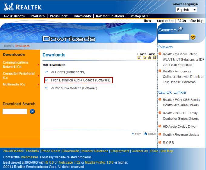The image size is (206, 170).
Task: Open High Definition Audio Codecs (Software) link
Action: click(81, 80)
